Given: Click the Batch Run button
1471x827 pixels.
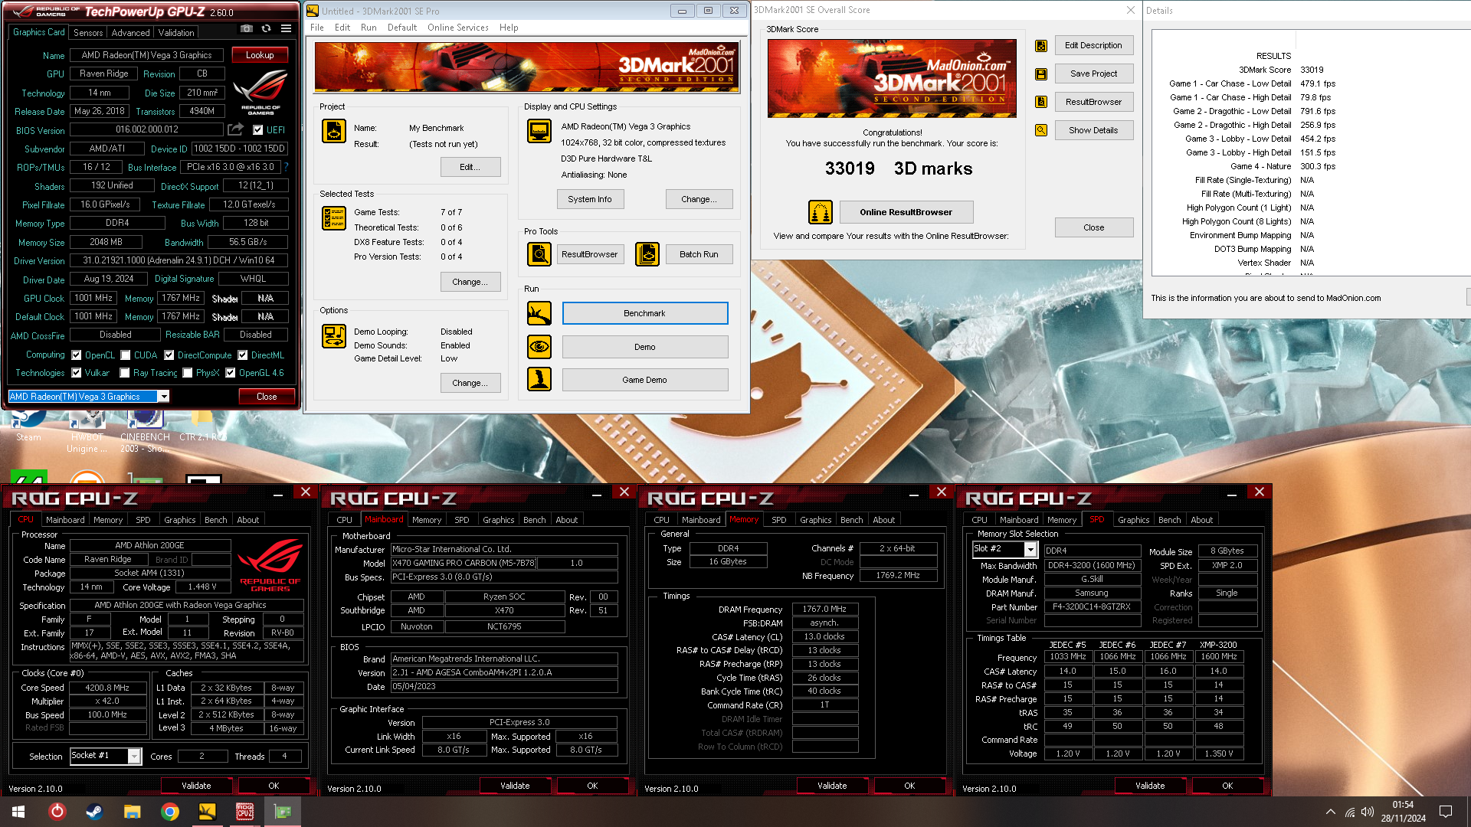Looking at the screenshot, I should click(699, 254).
